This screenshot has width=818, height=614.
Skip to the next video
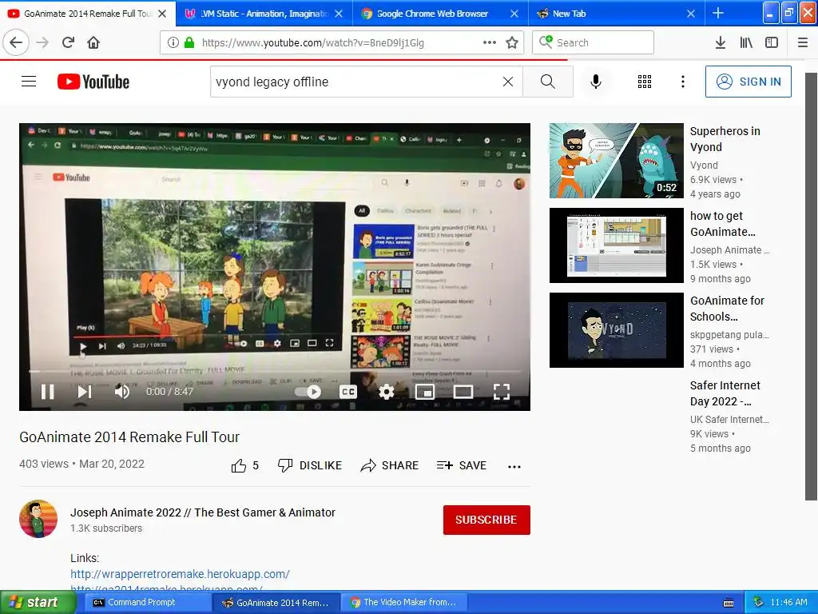coord(85,392)
